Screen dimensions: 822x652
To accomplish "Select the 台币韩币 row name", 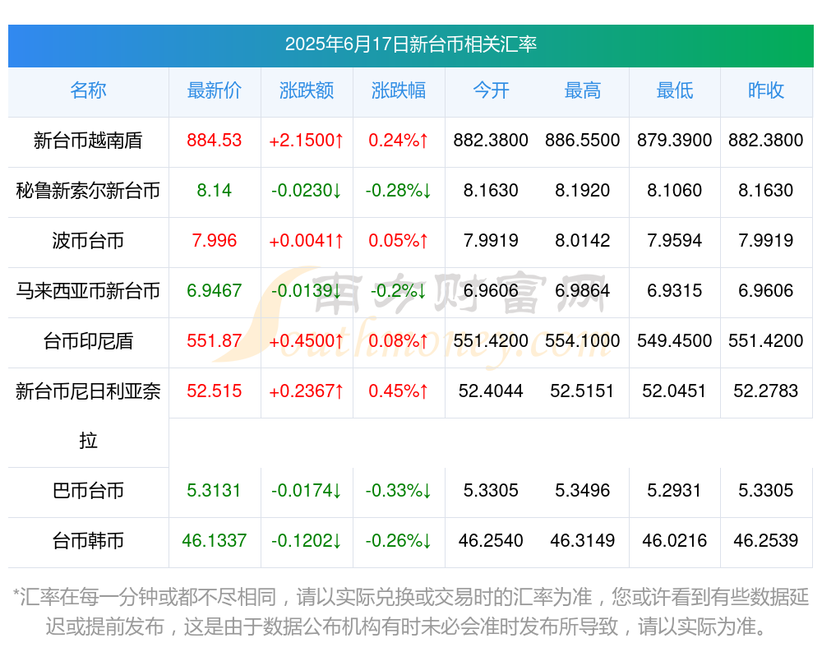I will point(88,541).
